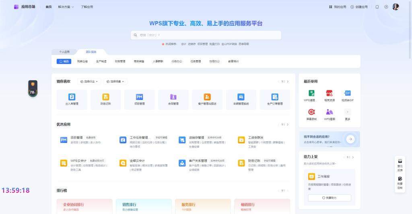This screenshot has height=214, width=412.
Task: Open 我要定制 floating sidebar icon
Action: point(400,183)
